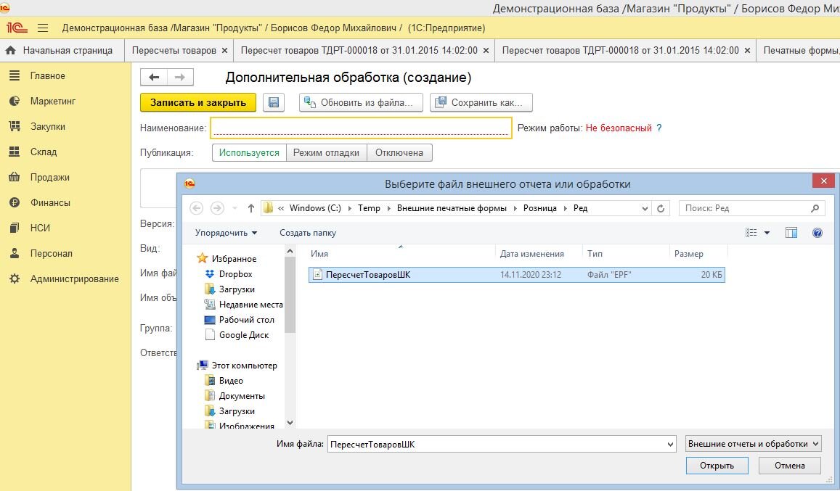The height and width of the screenshot is (491, 840).
Task: Go up one folder level in dialog
Action: (250, 208)
